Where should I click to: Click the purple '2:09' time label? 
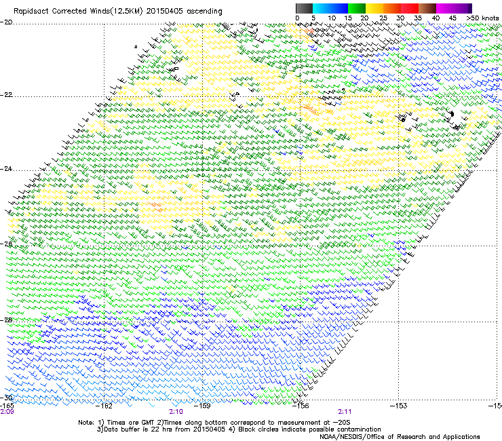click(7, 412)
